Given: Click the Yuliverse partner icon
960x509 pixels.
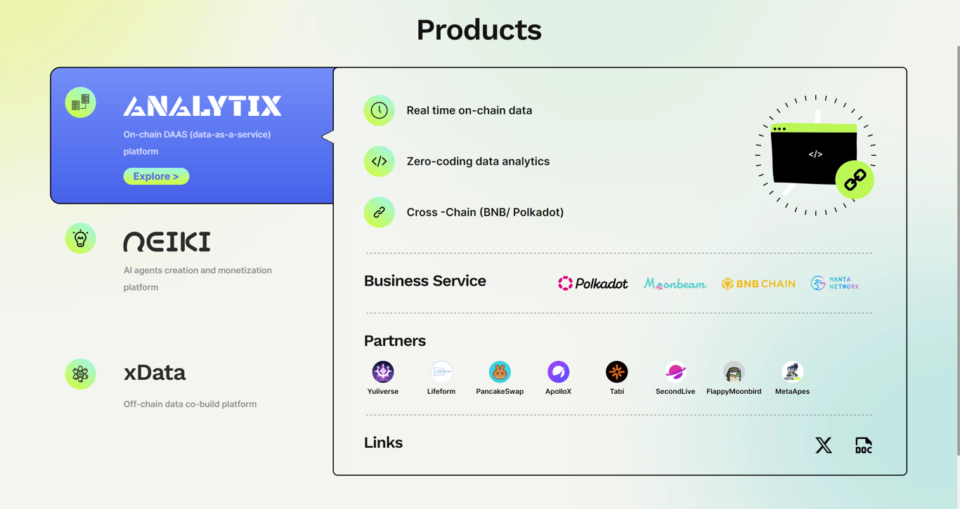Looking at the screenshot, I should click(x=383, y=371).
